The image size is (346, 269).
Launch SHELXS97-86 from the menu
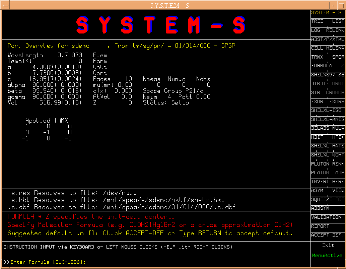point(328,75)
